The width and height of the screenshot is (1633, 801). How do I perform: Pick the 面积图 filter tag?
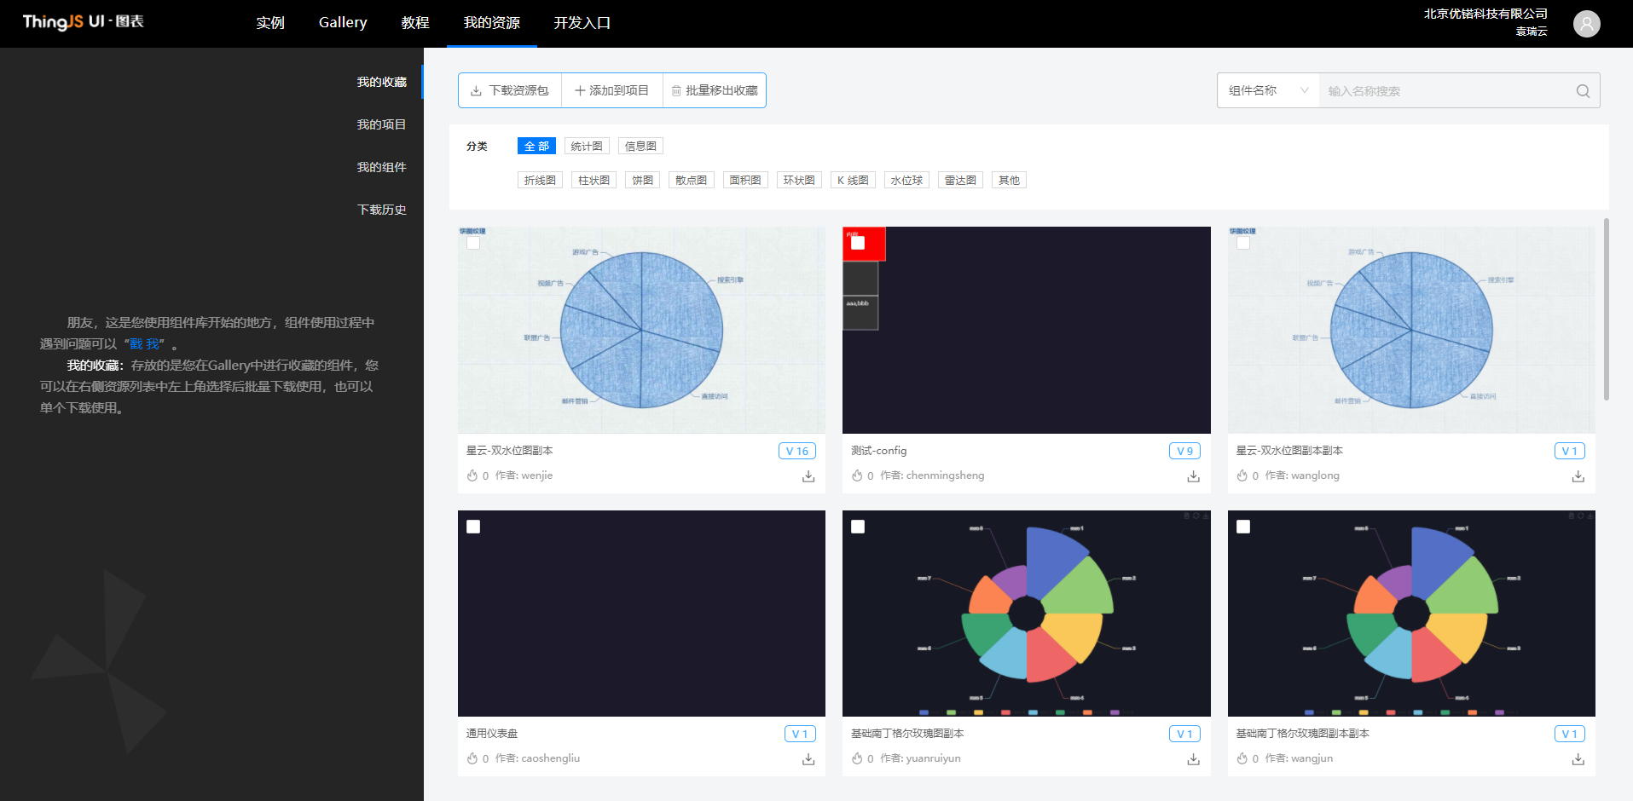[x=745, y=180]
